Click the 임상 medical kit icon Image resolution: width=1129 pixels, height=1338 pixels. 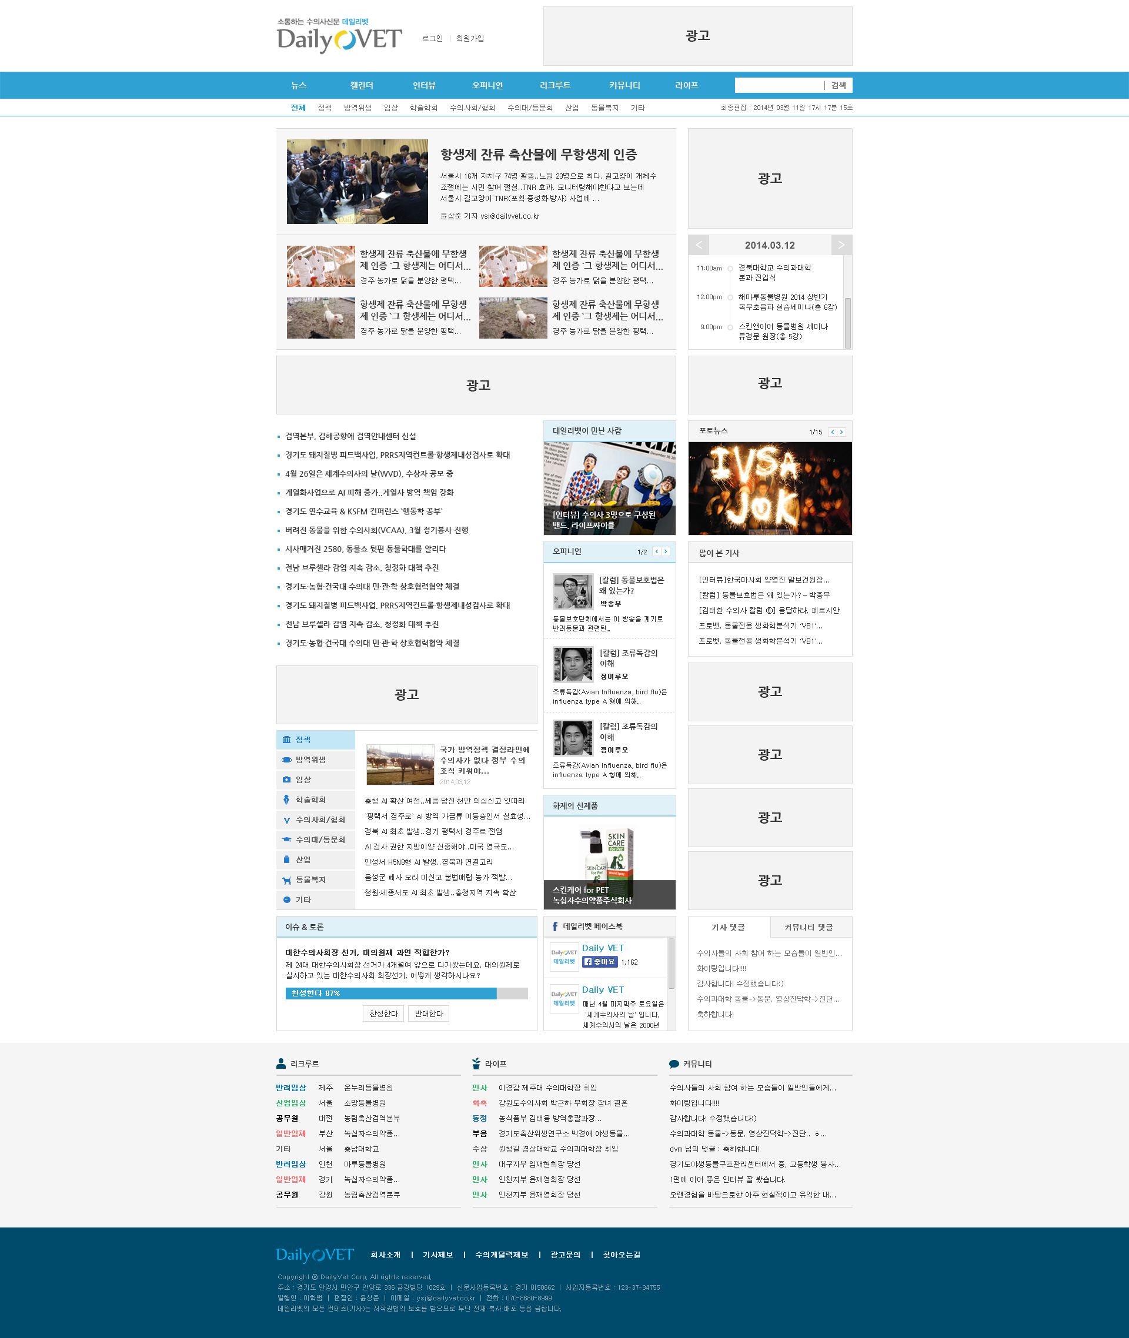[287, 780]
